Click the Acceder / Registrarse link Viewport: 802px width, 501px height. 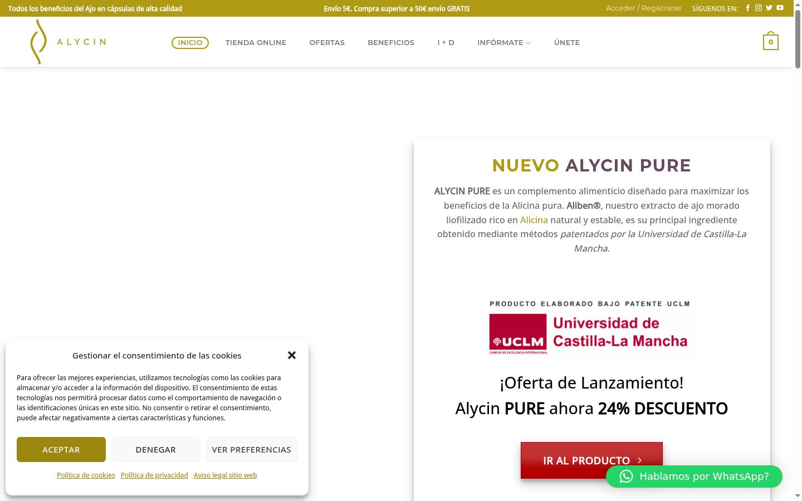pyautogui.click(x=643, y=8)
